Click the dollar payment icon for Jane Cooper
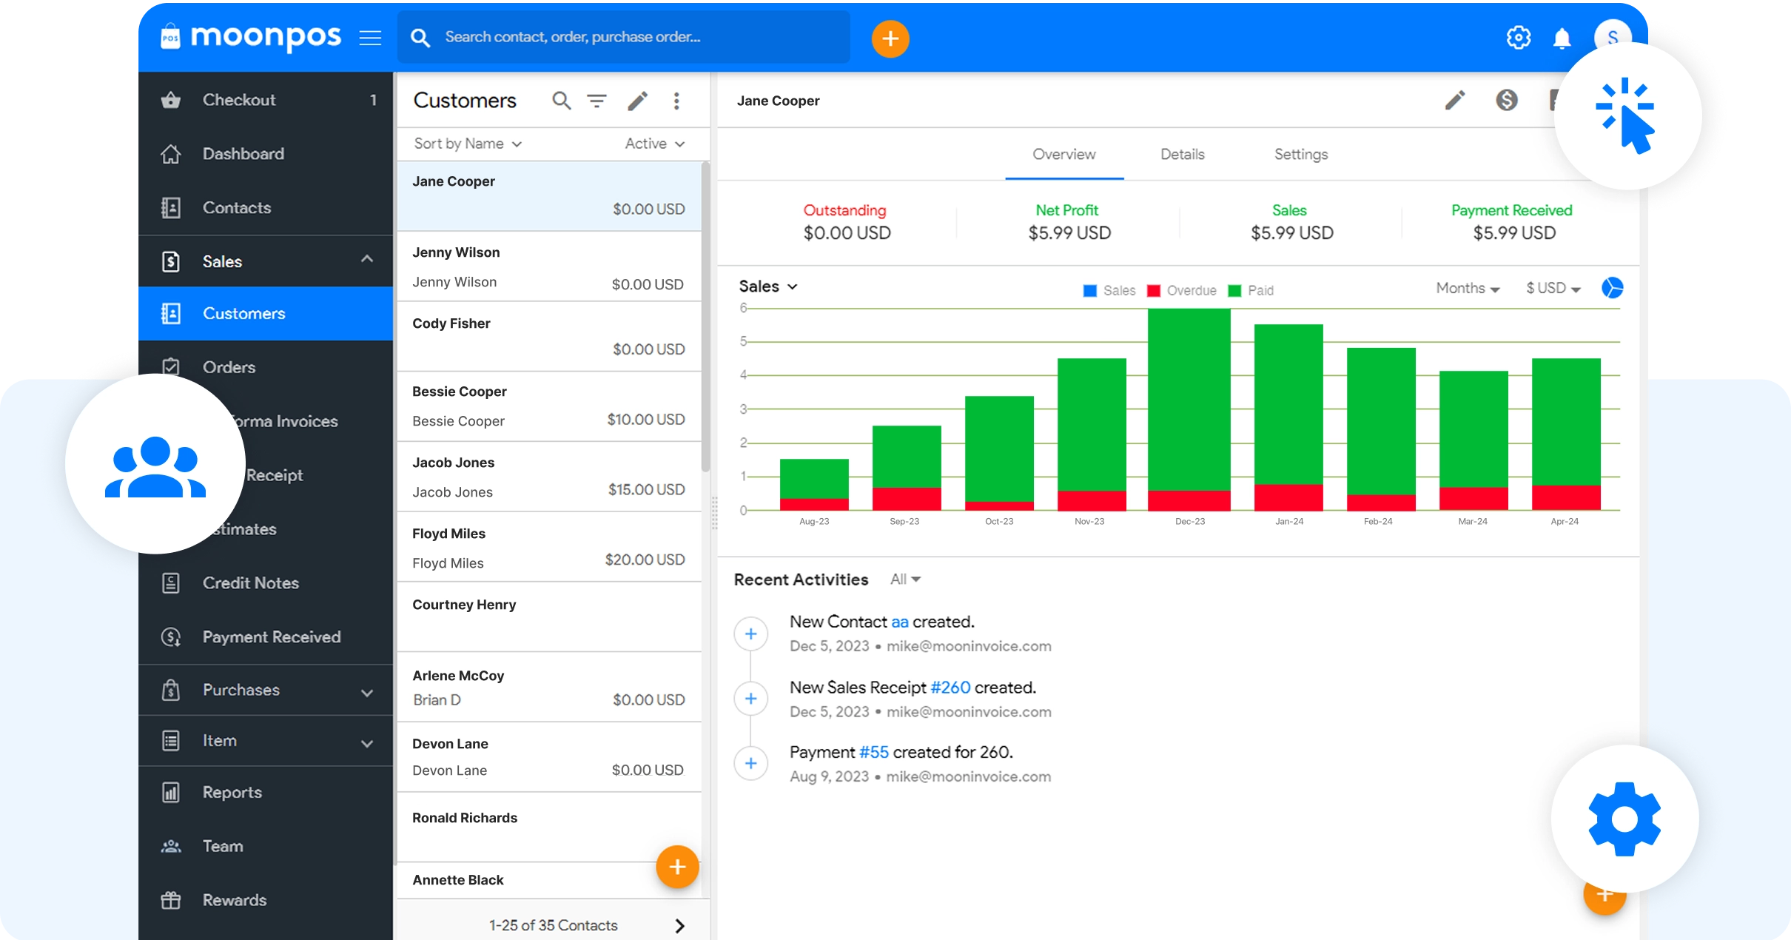This screenshot has height=940, width=1791. pyautogui.click(x=1506, y=100)
